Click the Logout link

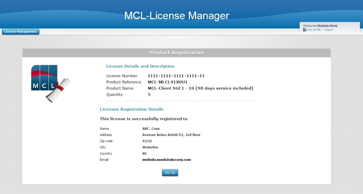[329, 30]
